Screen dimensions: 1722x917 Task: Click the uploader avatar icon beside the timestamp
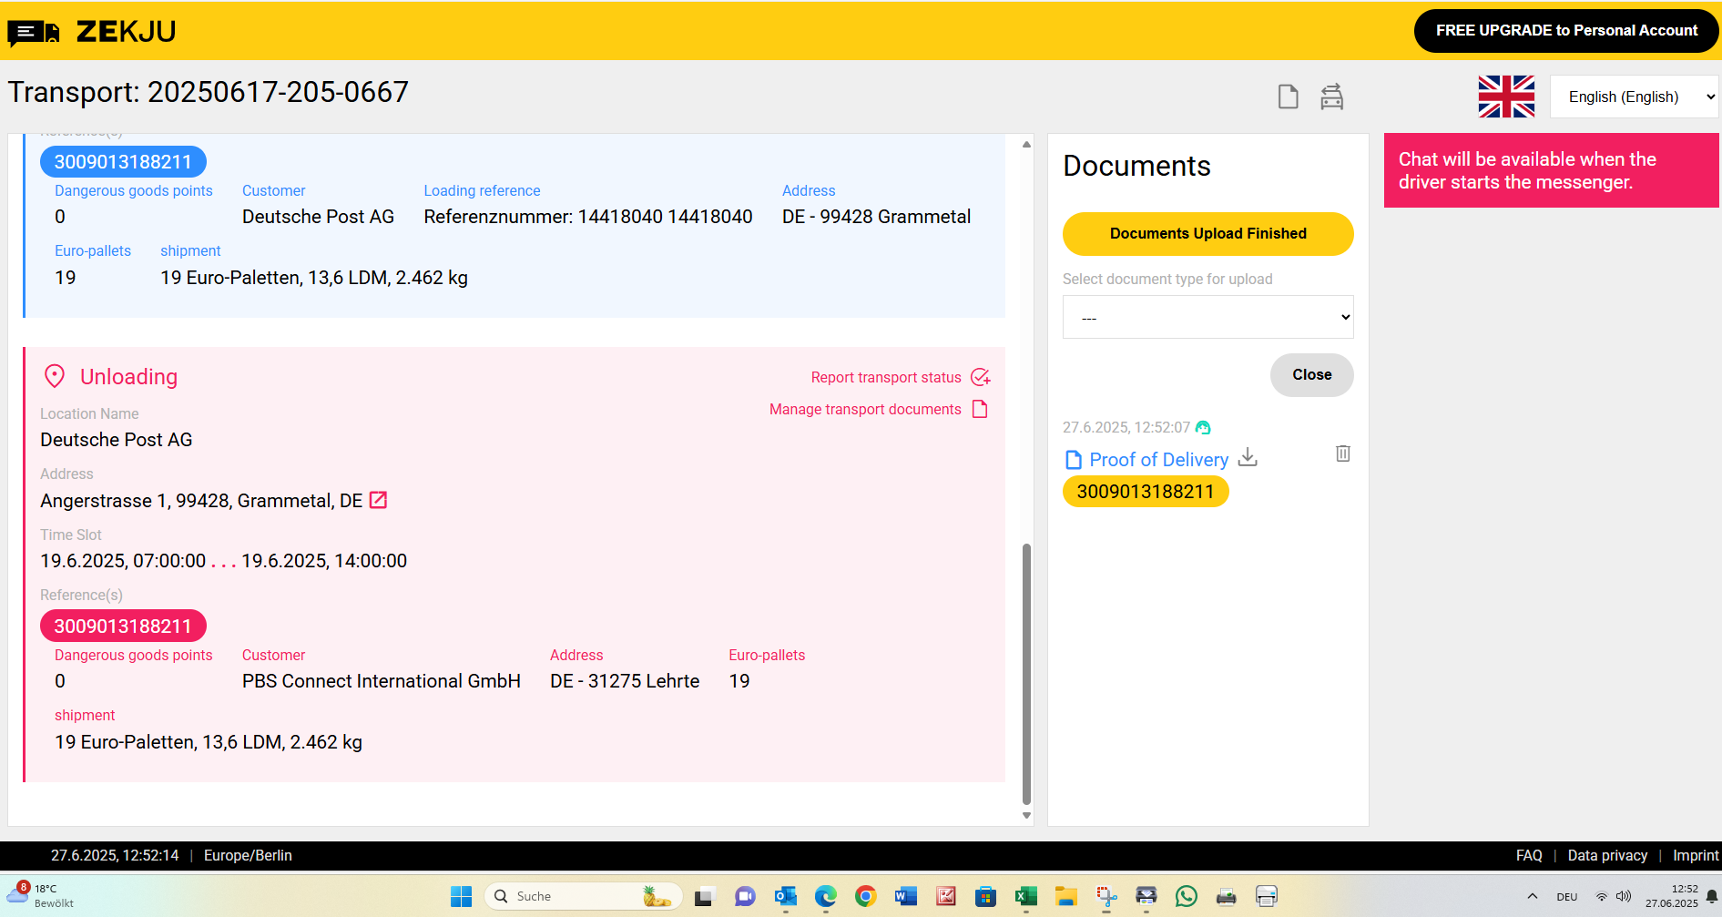[1203, 428]
